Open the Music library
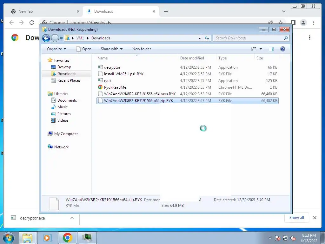 click(x=63, y=107)
